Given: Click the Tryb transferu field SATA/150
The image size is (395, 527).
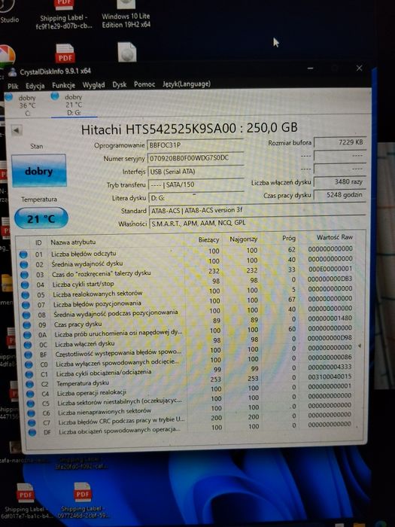Looking at the screenshot, I should coord(196,184).
